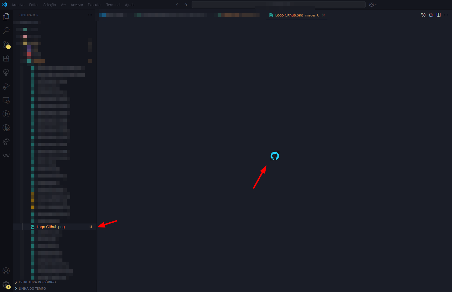Open the Ajuda menu
The height and width of the screenshot is (292, 452).
(x=130, y=5)
